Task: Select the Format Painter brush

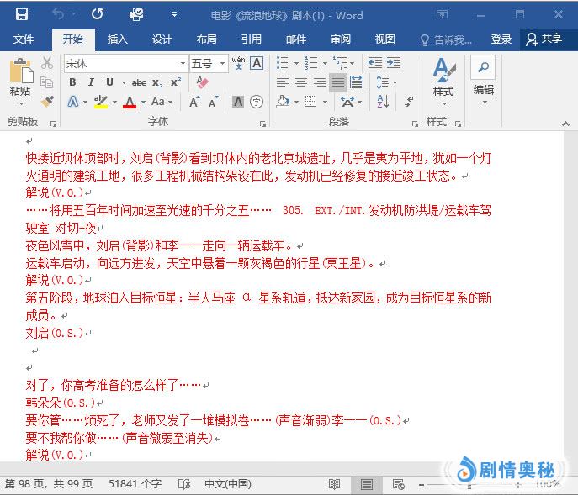Action: pos(47,102)
